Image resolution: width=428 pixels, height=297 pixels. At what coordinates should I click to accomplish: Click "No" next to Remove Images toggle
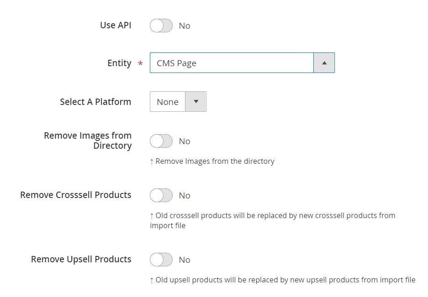185,141
